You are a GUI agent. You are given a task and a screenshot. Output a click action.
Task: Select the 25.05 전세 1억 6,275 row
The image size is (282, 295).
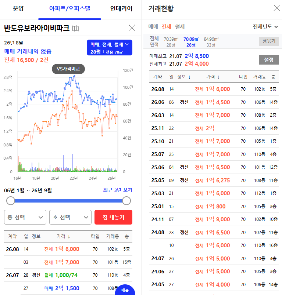click(214, 180)
